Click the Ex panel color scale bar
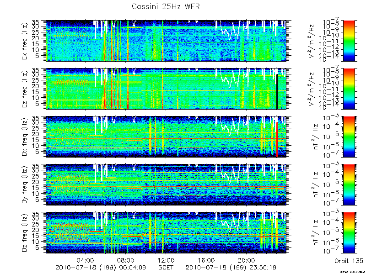 click(349, 41)
